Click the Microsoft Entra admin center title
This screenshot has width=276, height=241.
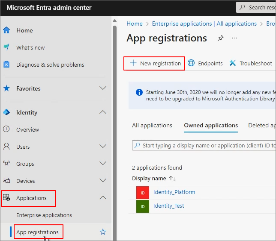tap(49, 8)
